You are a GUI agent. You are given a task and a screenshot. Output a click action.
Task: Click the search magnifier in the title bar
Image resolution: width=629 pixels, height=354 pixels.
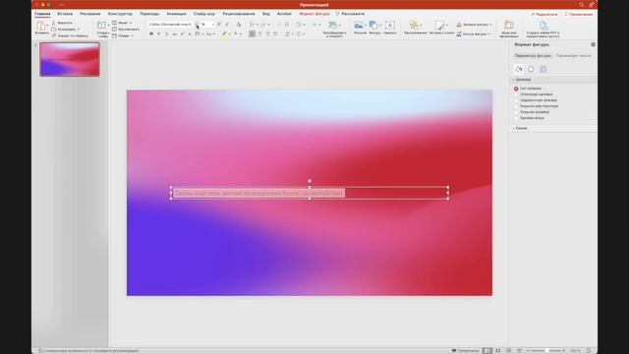tap(581, 5)
